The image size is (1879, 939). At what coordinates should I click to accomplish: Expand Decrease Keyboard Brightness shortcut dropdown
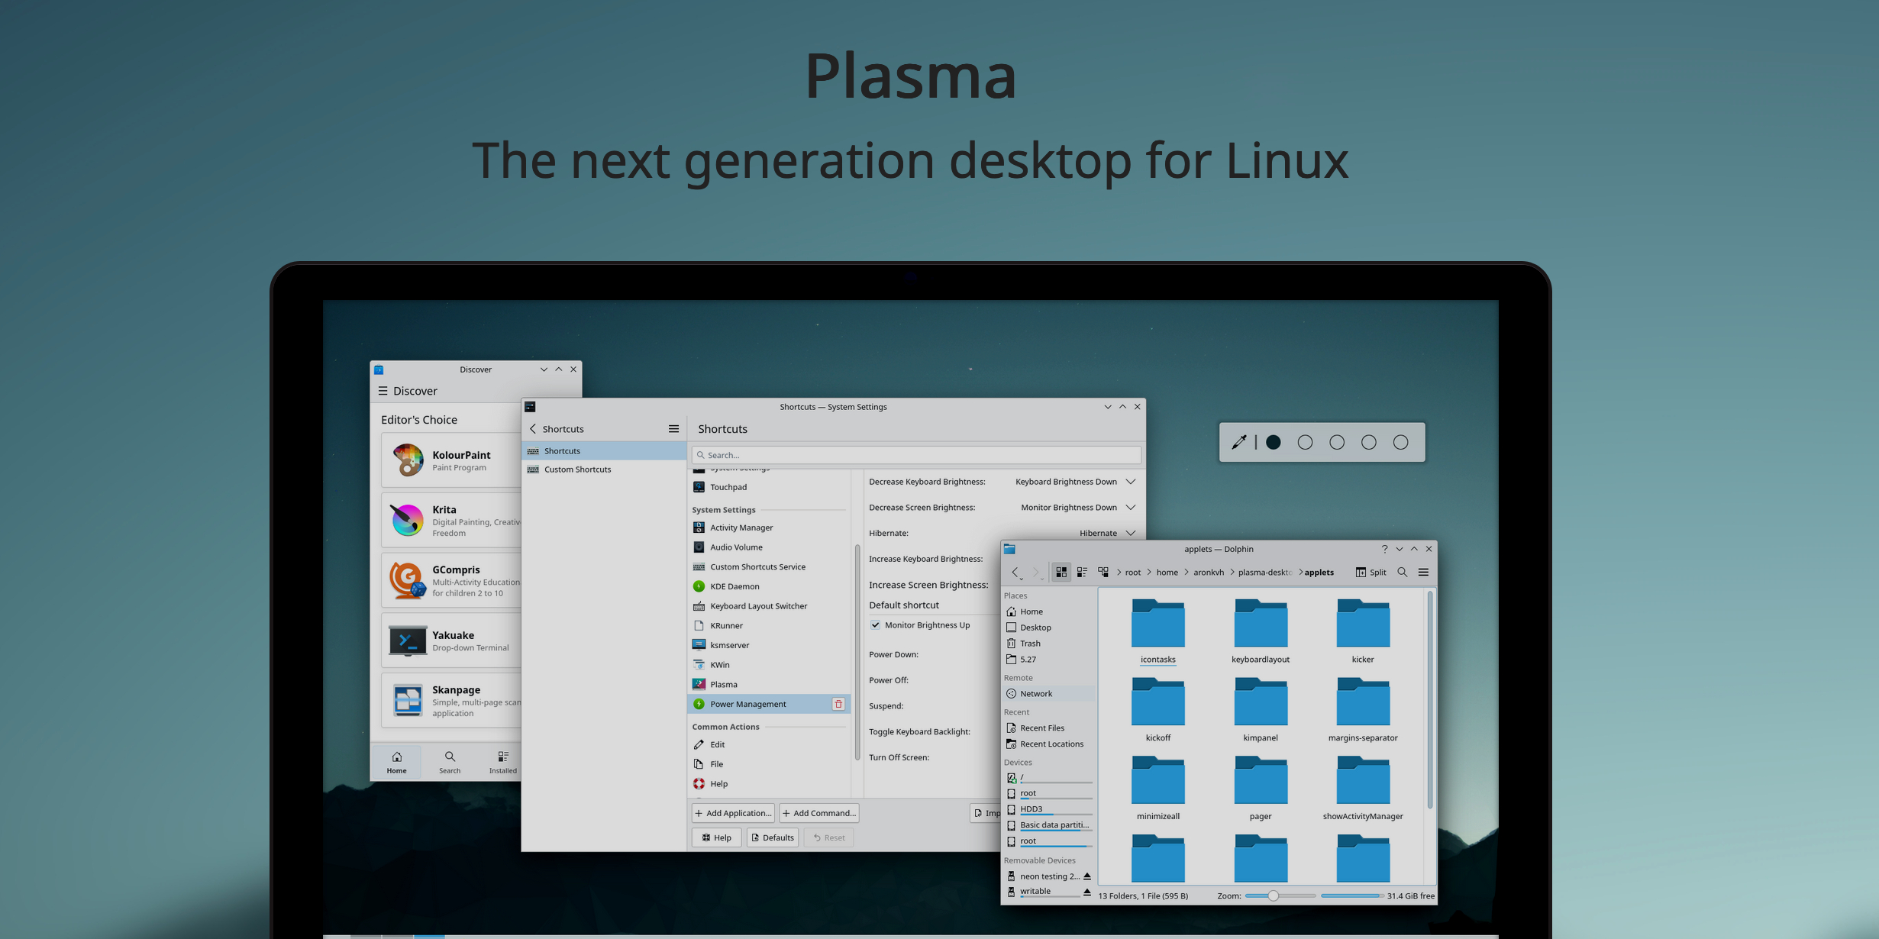coord(1131,482)
